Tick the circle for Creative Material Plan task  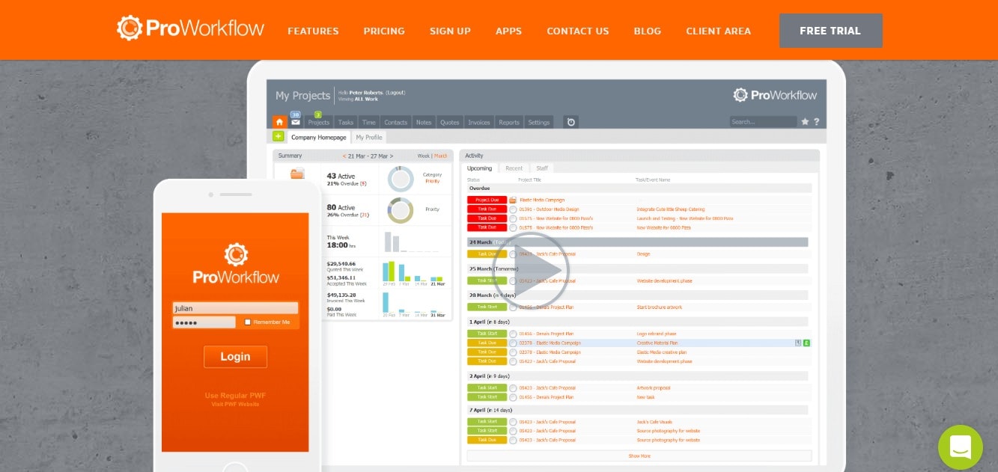coord(513,343)
